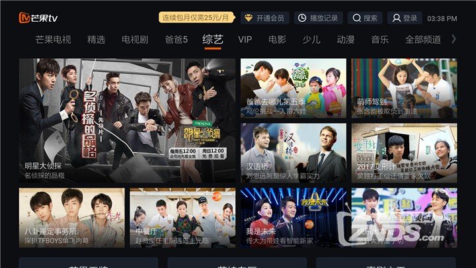Open playback history clock icon
This screenshot has width=476, height=268.
tap(301, 18)
